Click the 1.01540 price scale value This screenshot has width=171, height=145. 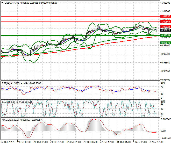166,11
